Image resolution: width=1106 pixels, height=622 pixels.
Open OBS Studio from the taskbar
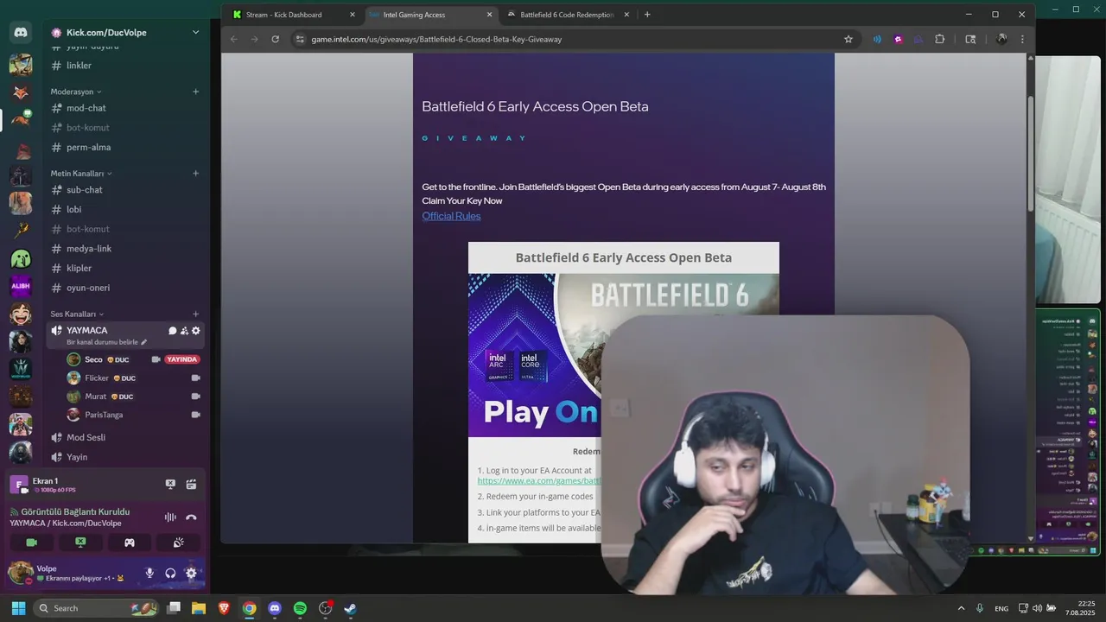tap(325, 608)
